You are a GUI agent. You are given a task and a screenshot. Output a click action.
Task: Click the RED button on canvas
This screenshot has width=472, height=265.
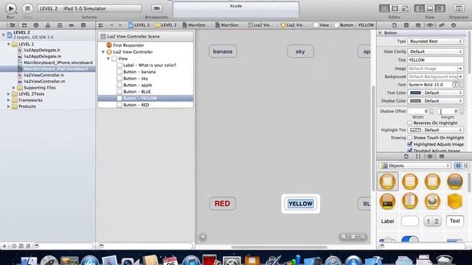223,203
